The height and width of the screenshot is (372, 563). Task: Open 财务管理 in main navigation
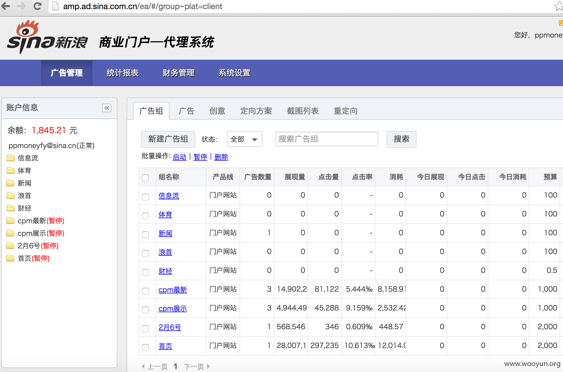click(179, 73)
